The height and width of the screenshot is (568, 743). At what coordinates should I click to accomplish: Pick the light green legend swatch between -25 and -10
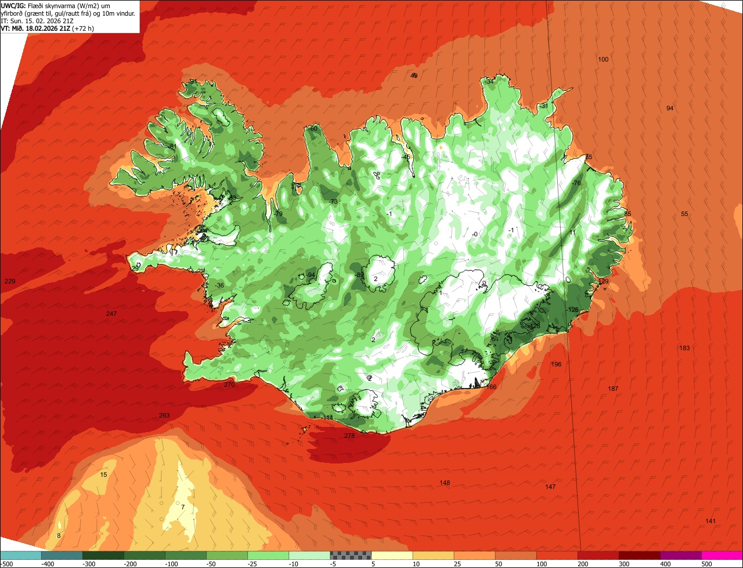(268, 555)
